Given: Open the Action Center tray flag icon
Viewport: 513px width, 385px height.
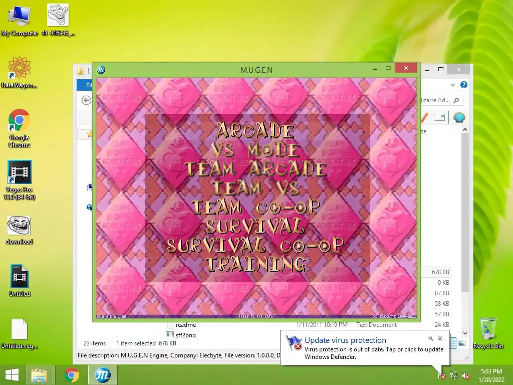Looking at the screenshot, I should pyautogui.click(x=441, y=375).
